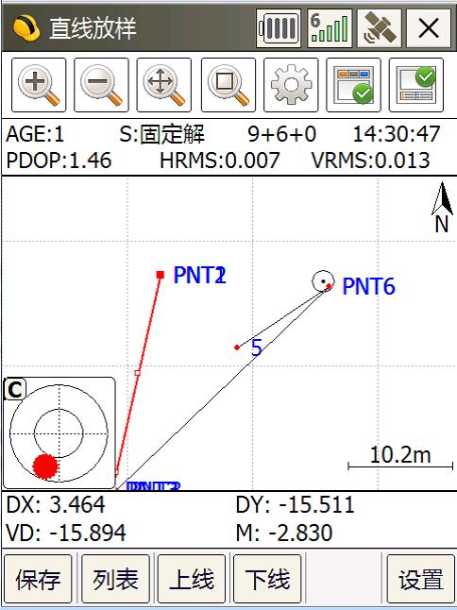
Task: Click the yellow helmet app icon
Action: (25, 28)
